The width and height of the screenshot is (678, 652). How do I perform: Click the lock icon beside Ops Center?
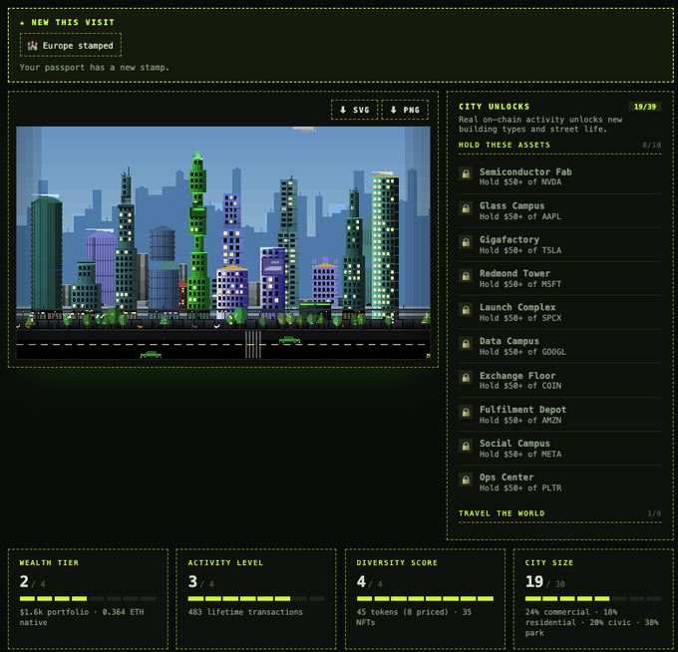466,480
